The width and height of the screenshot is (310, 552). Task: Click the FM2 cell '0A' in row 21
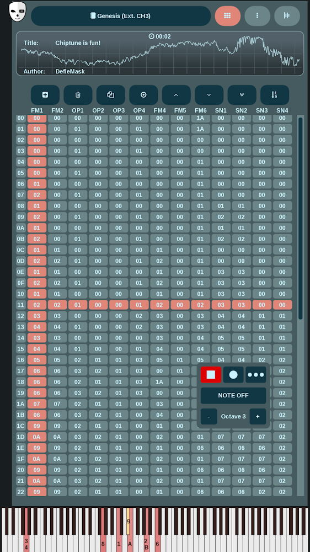[x=57, y=481]
